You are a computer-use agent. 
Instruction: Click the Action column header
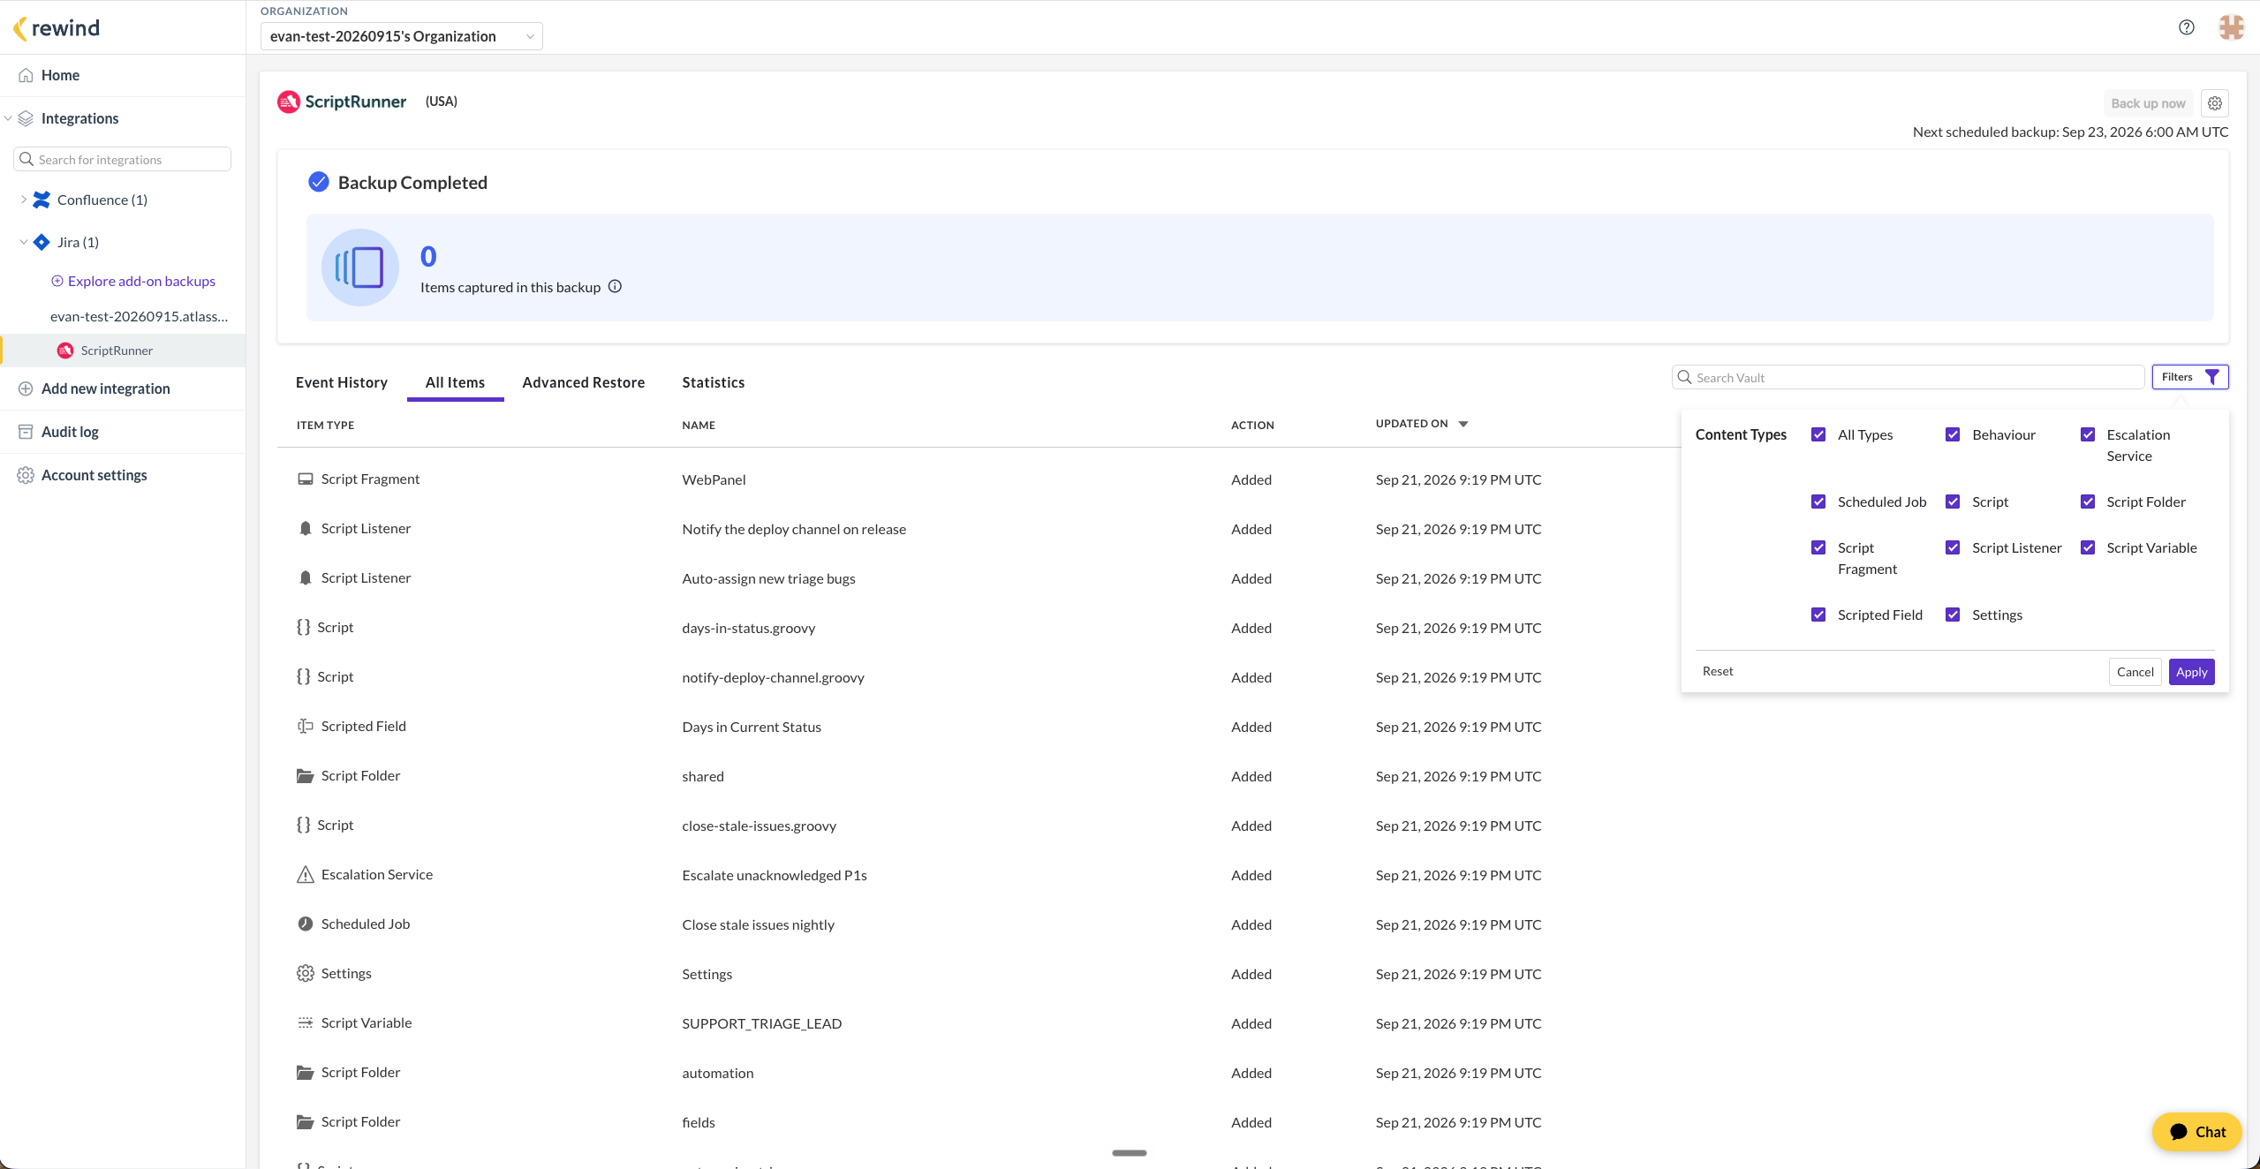1252,425
